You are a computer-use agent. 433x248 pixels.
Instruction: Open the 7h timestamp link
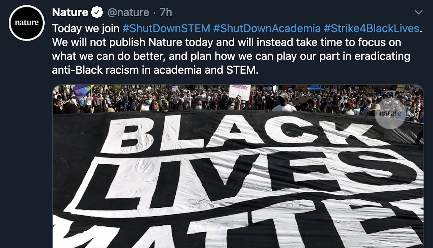tap(166, 13)
